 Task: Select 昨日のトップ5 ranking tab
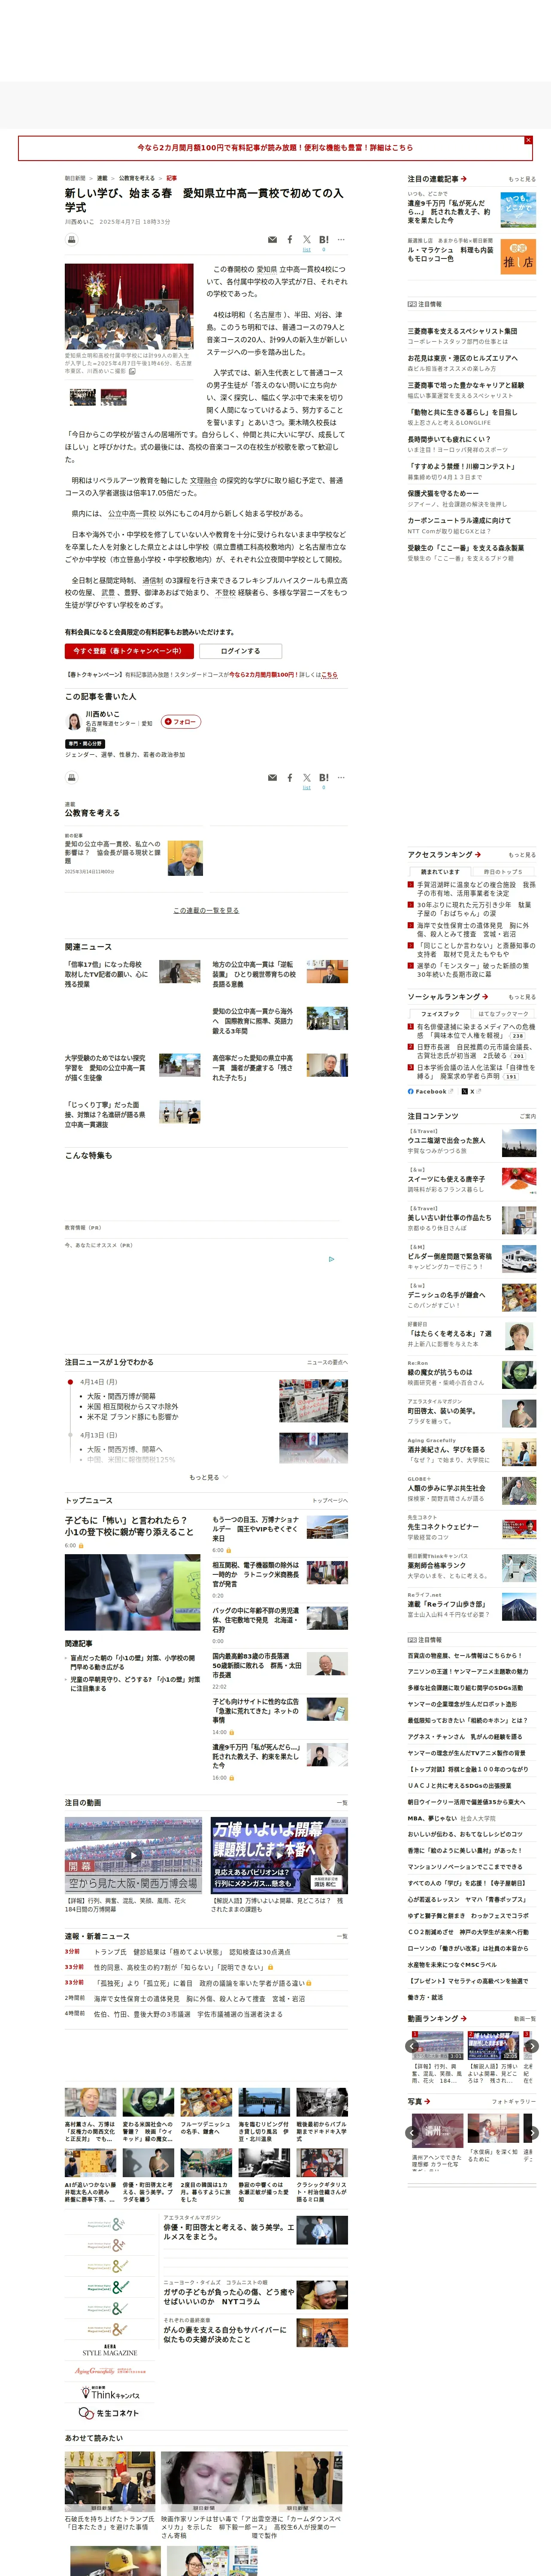504,872
